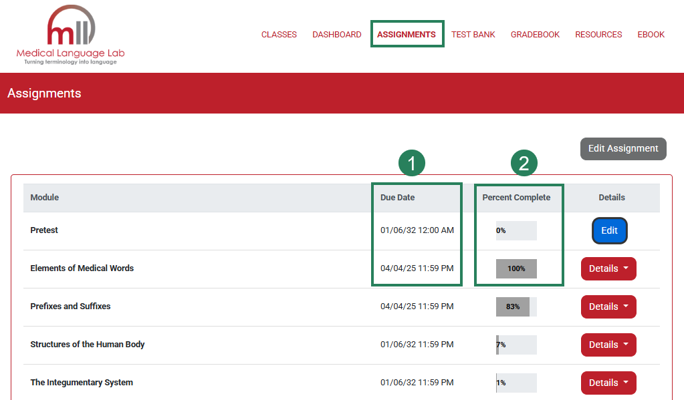Screen dimensions: 684x400
Task: Expand Details for Elements of Medical Words
Action: tap(608, 268)
